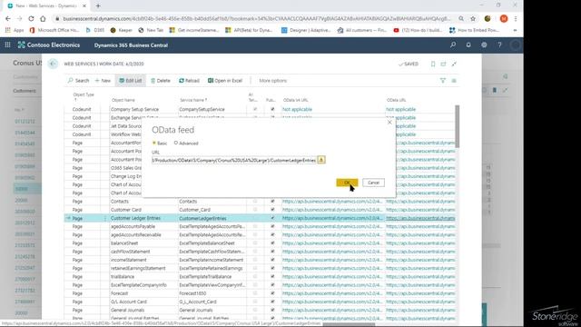Click New in the Web Services toolbar
The image size is (581, 327).
click(103, 81)
